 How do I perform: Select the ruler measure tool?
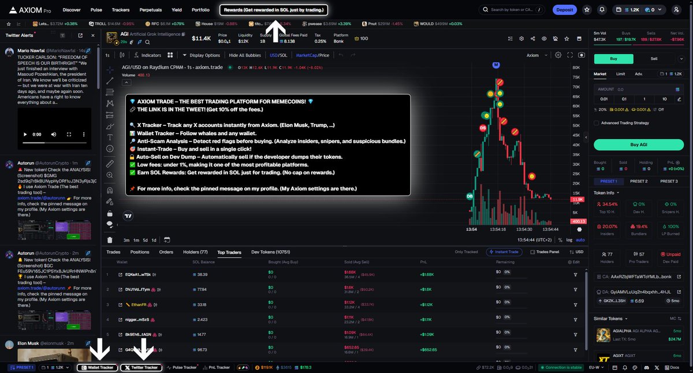click(110, 164)
